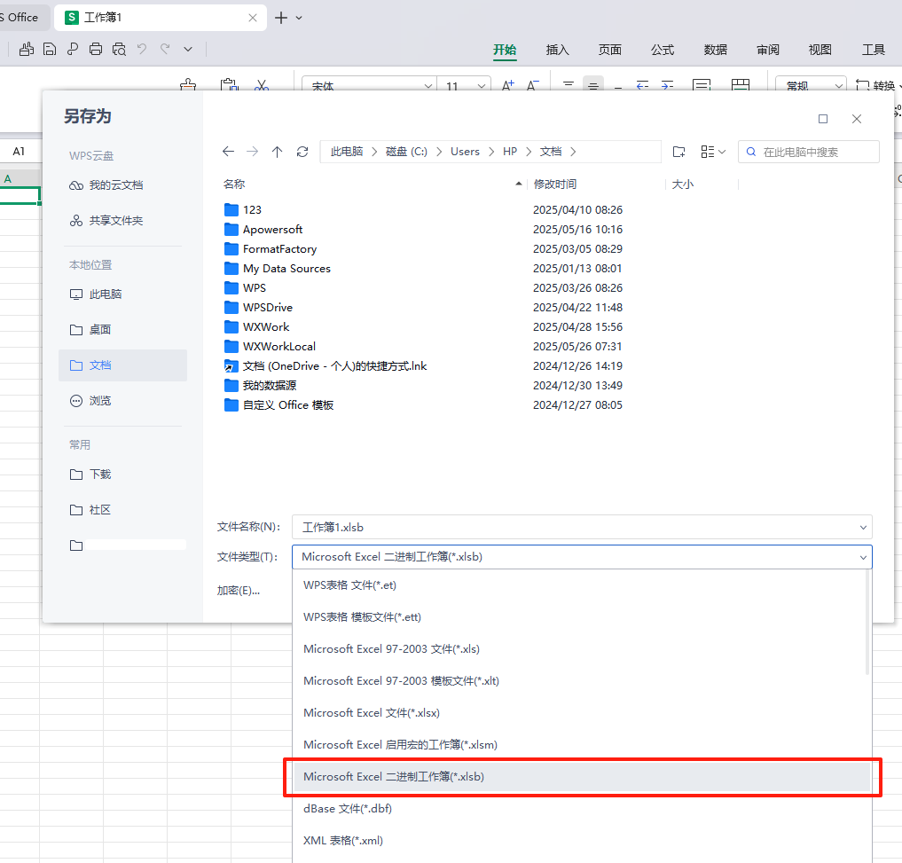Click the decrease indent icon in ribbon
Screen dimensions: 902x863
[x=642, y=86]
